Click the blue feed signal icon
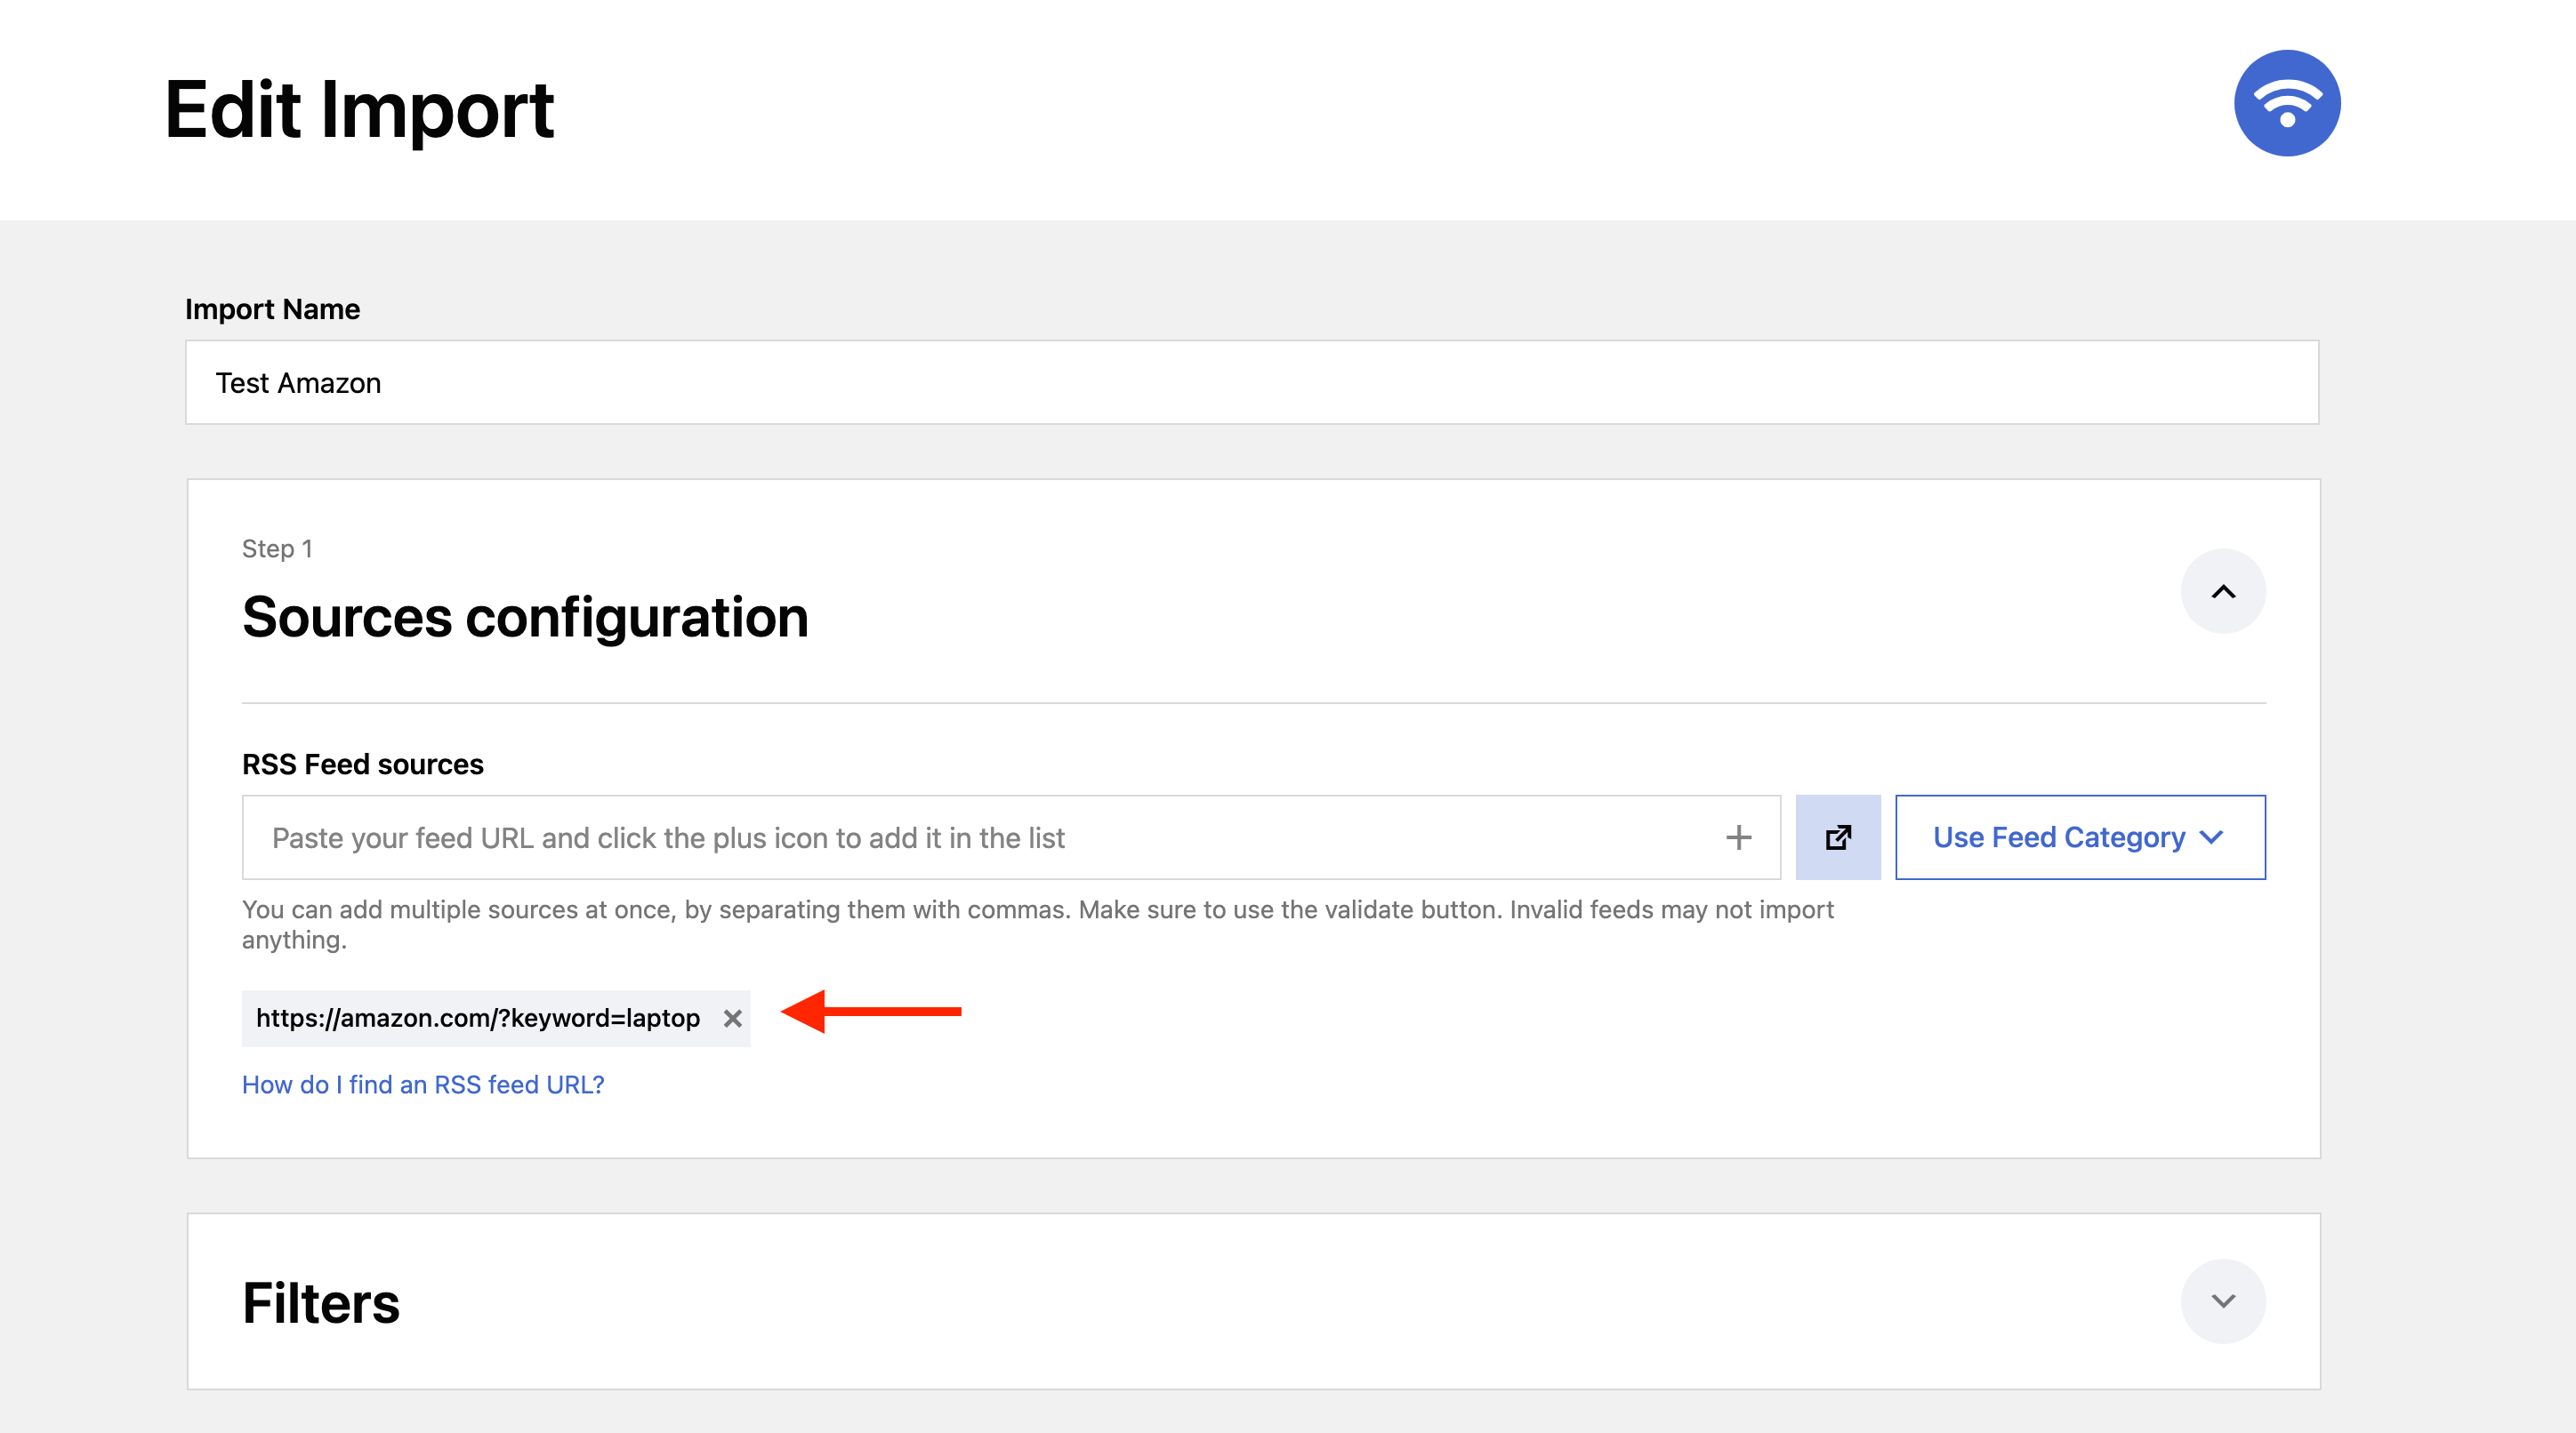The image size is (2576, 1433). [2286, 104]
